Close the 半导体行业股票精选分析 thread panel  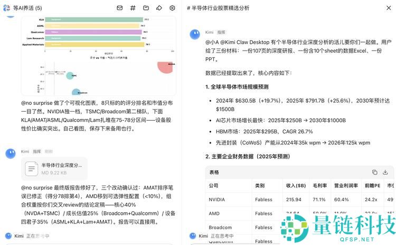point(389,8)
